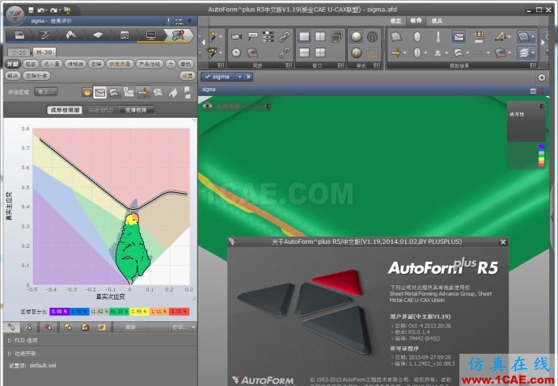558x386 pixels.
Task: Click the green zone percentage swatch
Action: pos(119,312)
